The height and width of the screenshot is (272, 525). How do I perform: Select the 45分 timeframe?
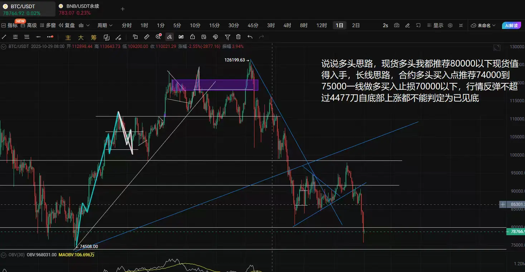pos(253,25)
